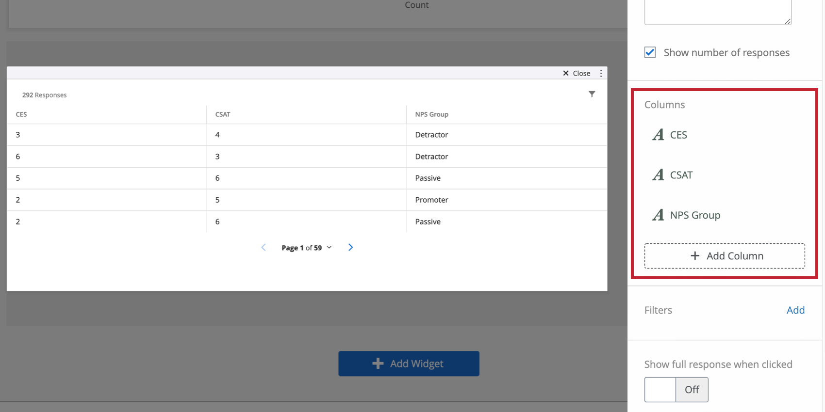Click the text-type icon beside CSAT column

coord(658,175)
